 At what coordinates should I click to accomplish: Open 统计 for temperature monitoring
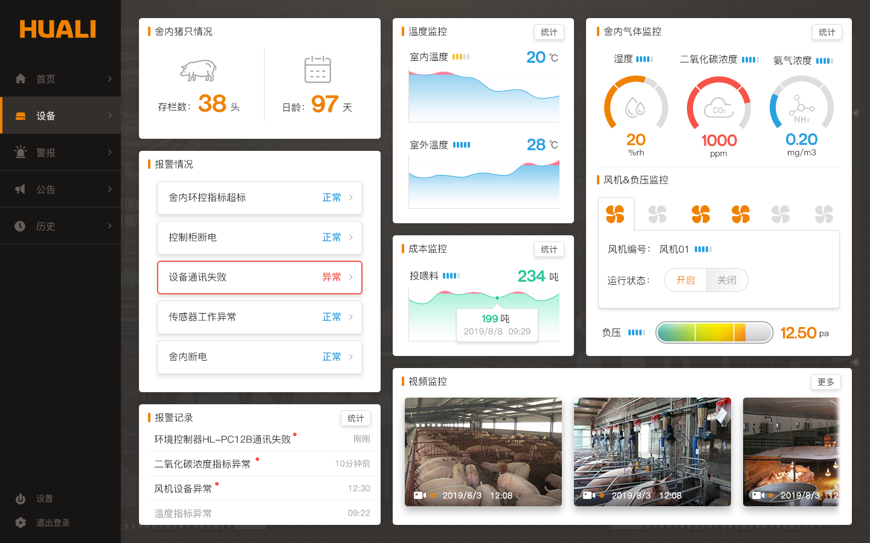coord(549,32)
